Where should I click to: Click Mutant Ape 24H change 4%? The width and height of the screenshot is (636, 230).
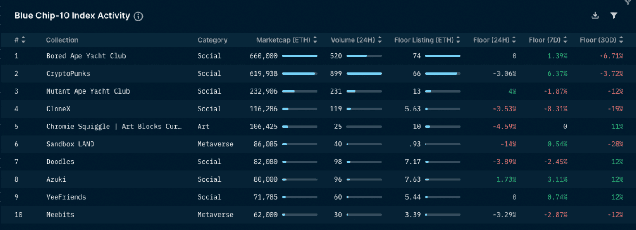[512, 91]
